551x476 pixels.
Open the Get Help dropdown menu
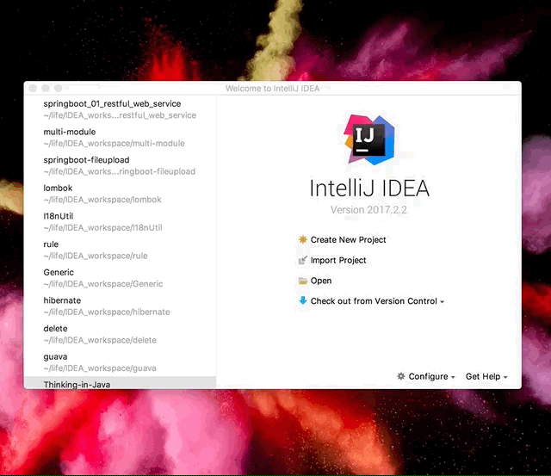tap(486, 377)
